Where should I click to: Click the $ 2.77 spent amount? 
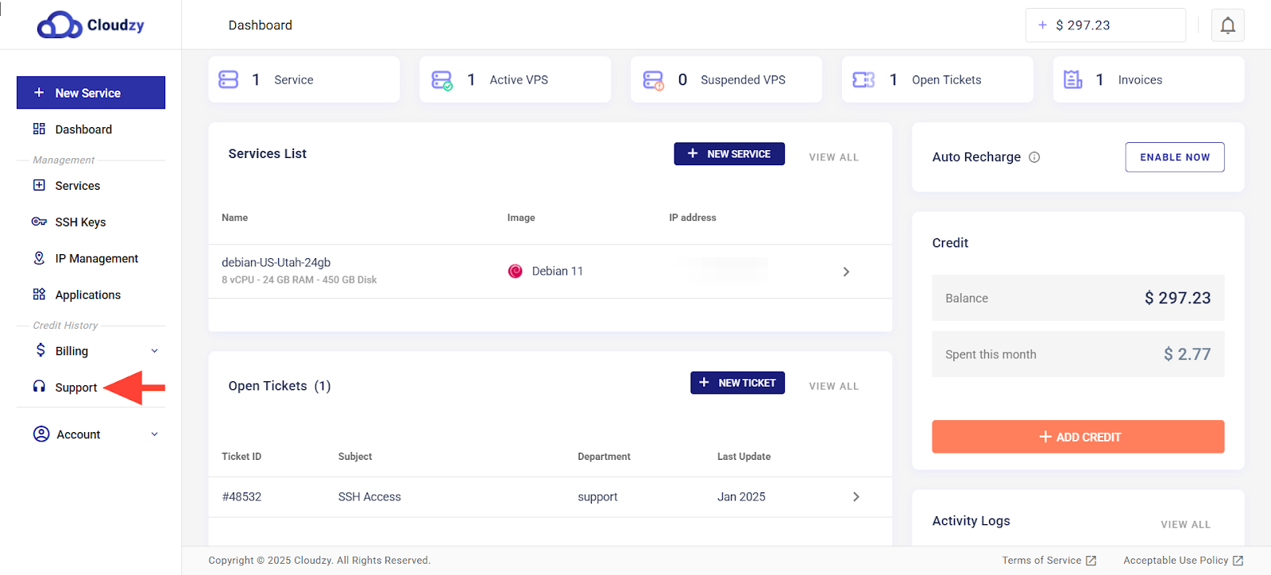pos(1187,354)
